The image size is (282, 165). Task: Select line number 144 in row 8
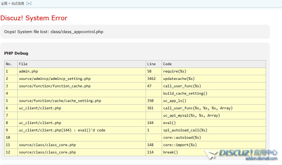click(154, 123)
